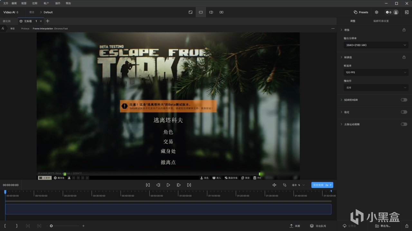
Task: Click the fx filter icon
Action: click(x=3, y=28)
